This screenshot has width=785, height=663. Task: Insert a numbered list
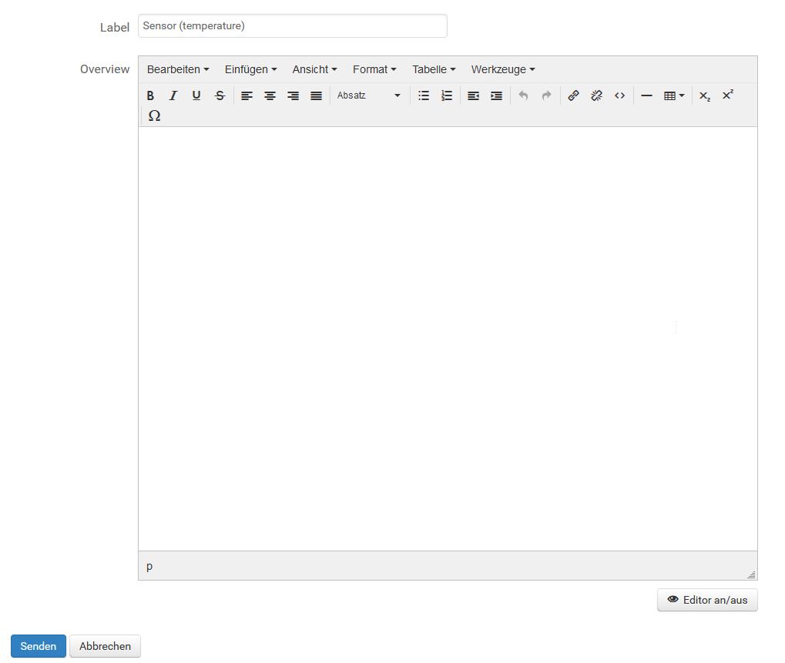446,96
